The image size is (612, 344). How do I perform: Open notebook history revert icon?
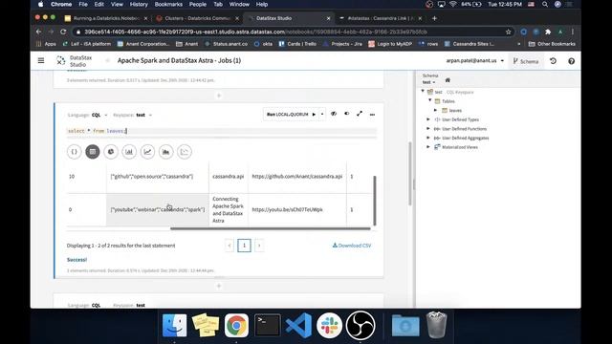tap(553, 61)
